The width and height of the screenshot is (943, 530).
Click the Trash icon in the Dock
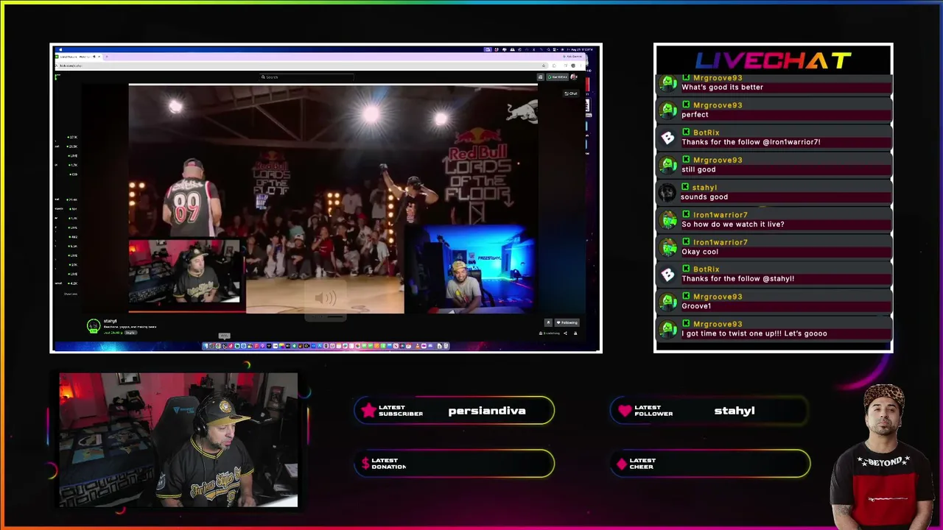tap(446, 346)
